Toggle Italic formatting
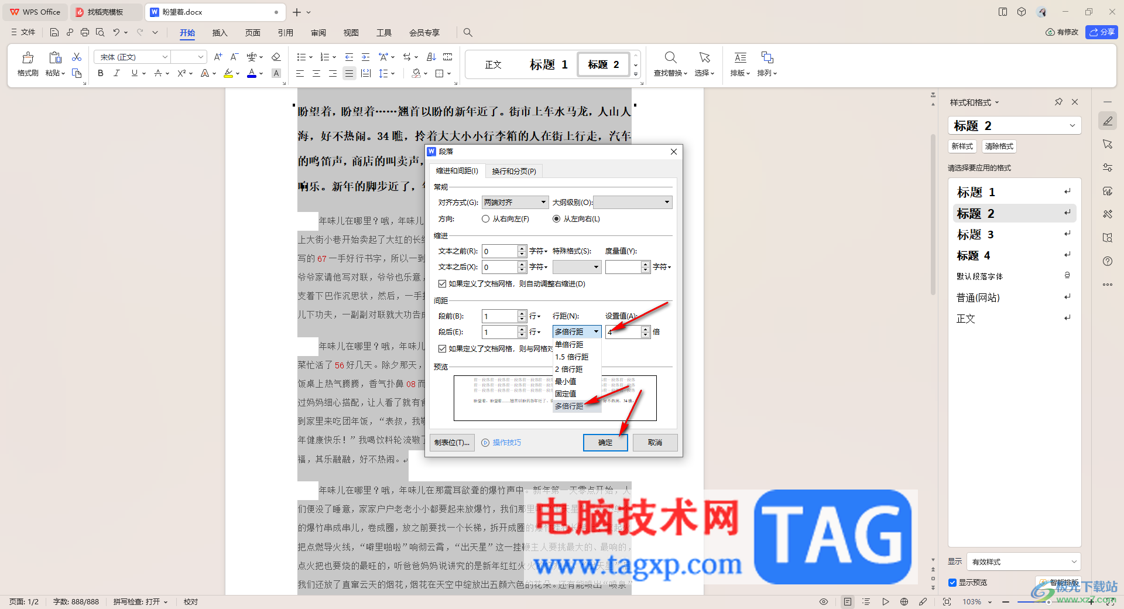Image resolution: width=1124 pixels, height=609 pixels. coord(116,73)
